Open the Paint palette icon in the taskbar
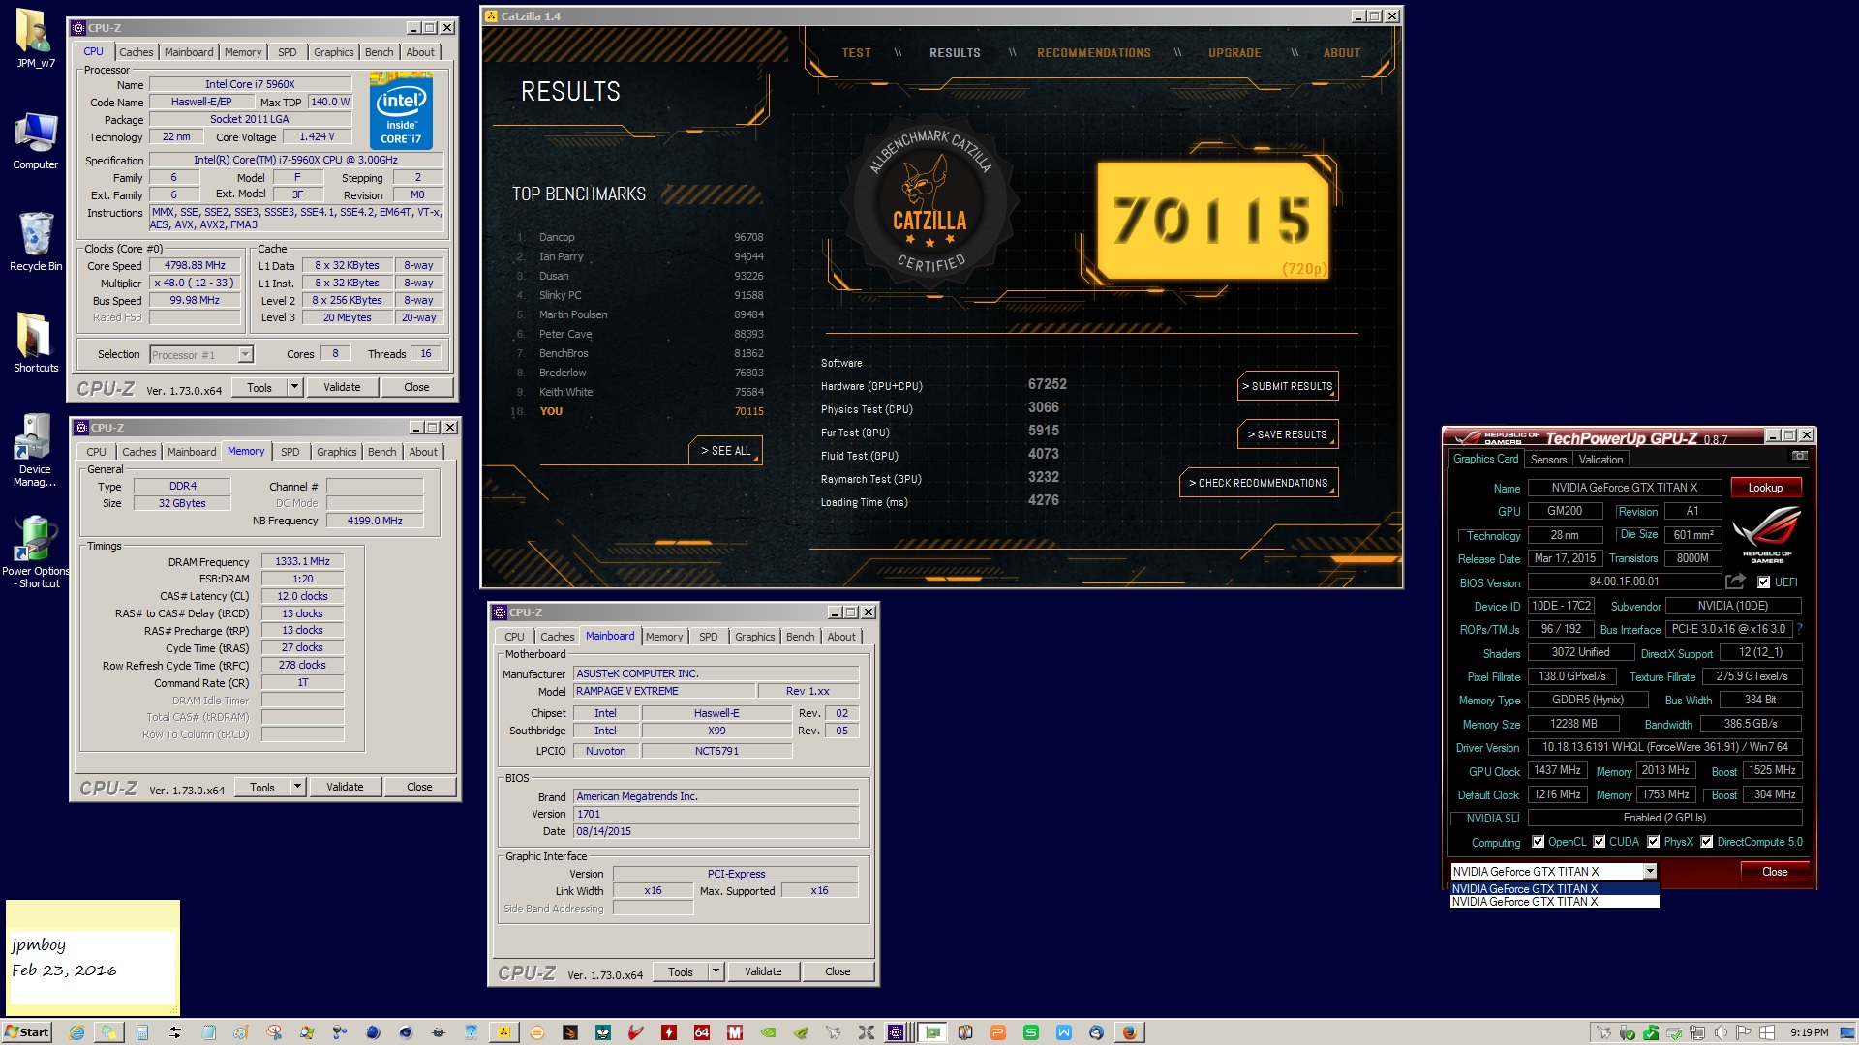The image size is (1859, 1045). tap(241, 1032)
